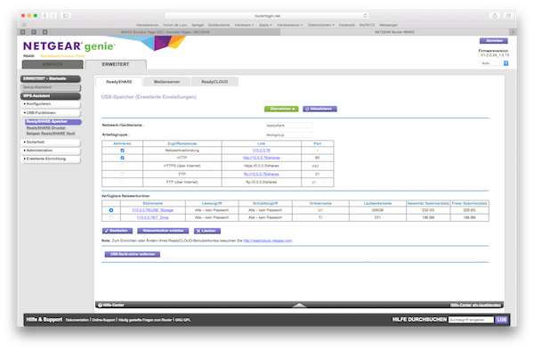Open Netgear ReadySHARE Vault in sidebar

coord(51,134)
